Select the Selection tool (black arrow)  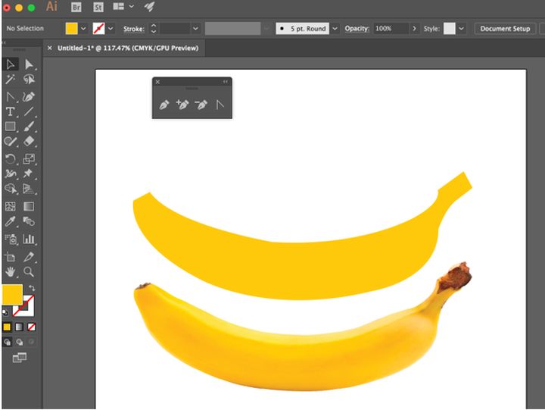[x=11, y=64]
